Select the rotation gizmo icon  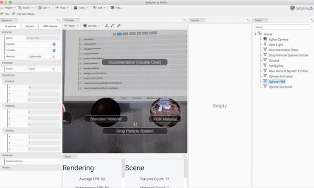(x=113, y=26)
